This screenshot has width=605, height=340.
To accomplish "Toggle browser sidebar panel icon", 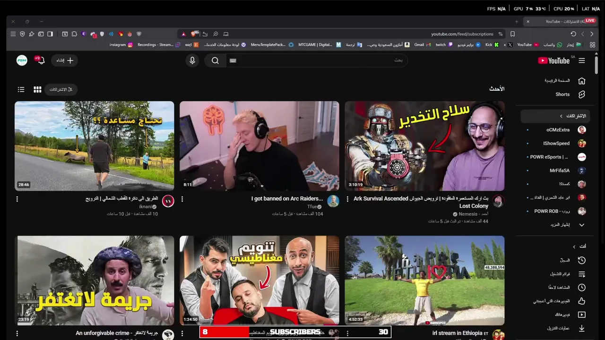I will pyautogui.click(x=50, y=34).
